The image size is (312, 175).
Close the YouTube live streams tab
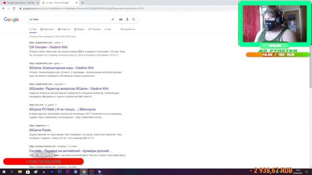[38, 3]
